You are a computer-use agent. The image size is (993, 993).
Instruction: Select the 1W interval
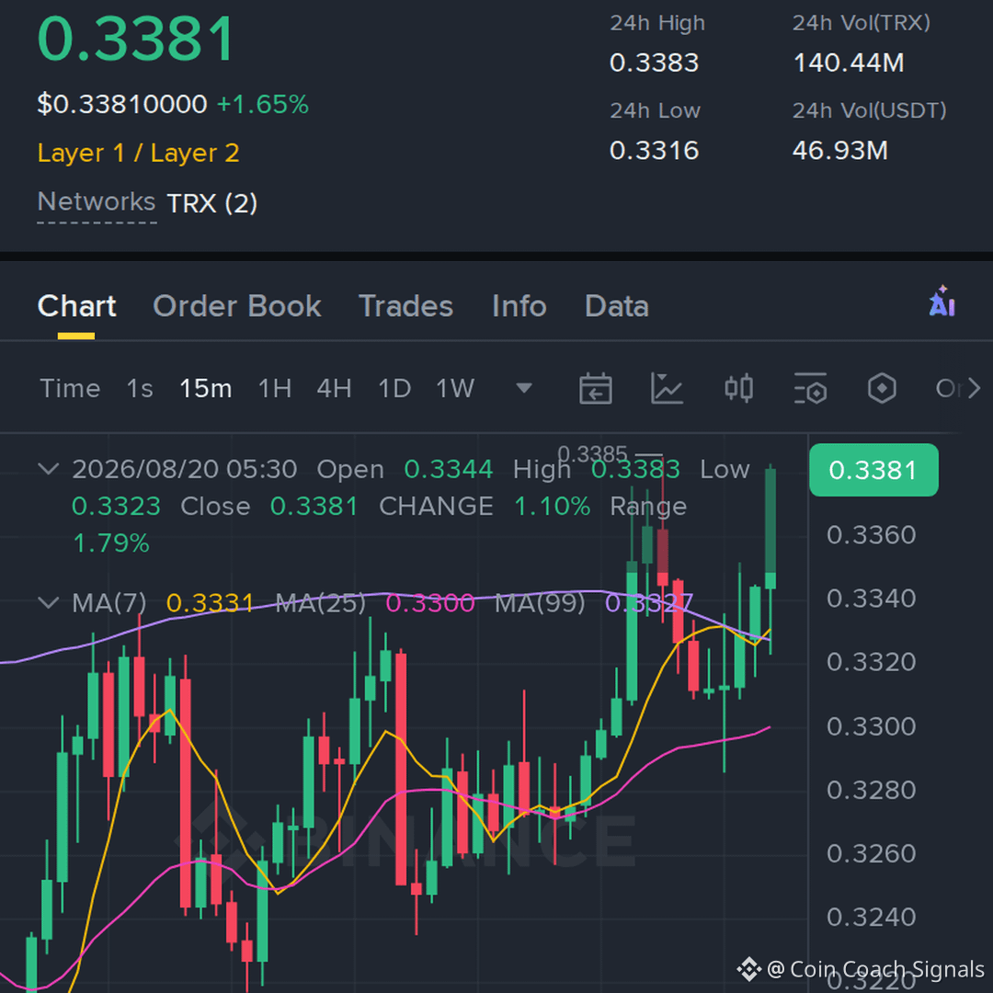455,388
